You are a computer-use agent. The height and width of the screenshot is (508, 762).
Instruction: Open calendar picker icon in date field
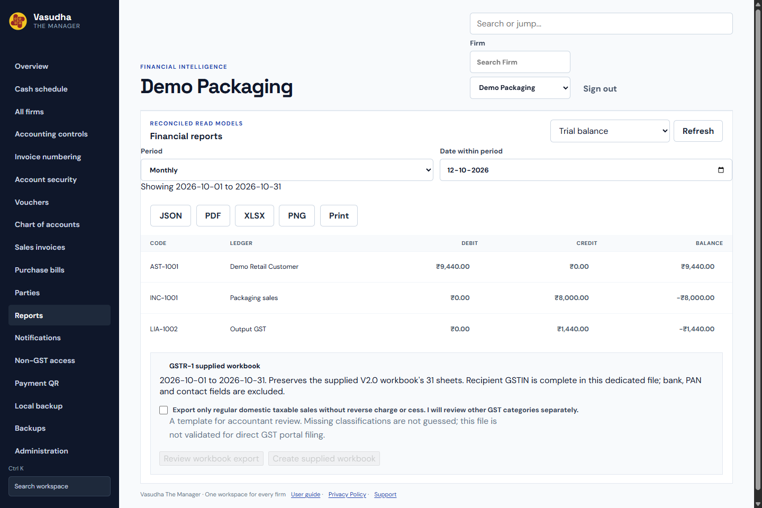pos(721,170)
